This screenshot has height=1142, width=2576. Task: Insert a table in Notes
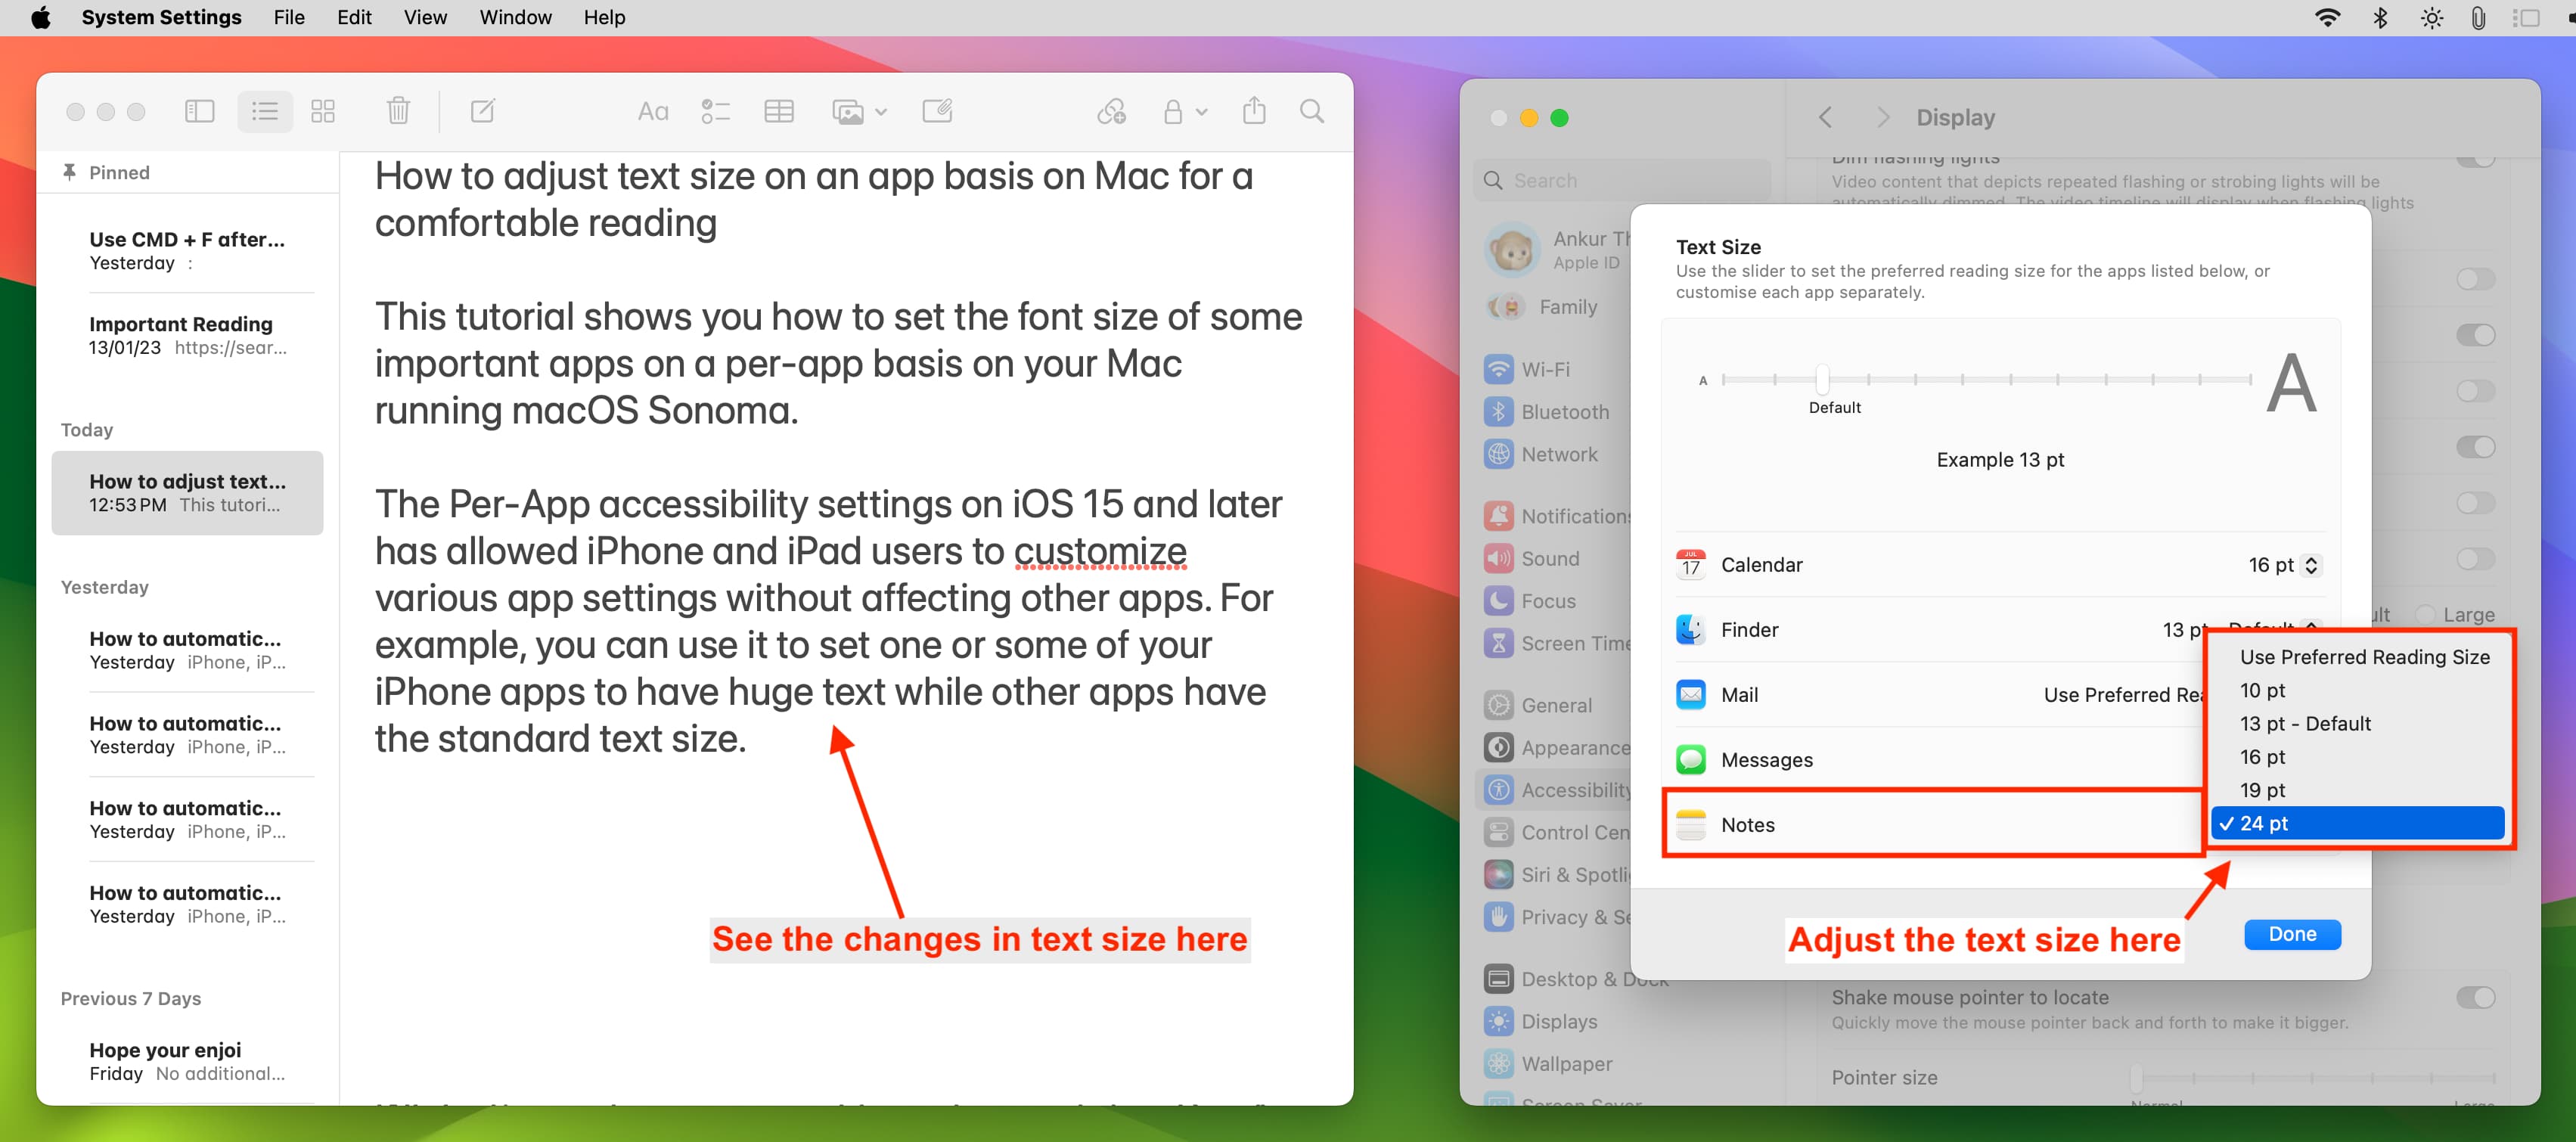[x=779, y=112]
